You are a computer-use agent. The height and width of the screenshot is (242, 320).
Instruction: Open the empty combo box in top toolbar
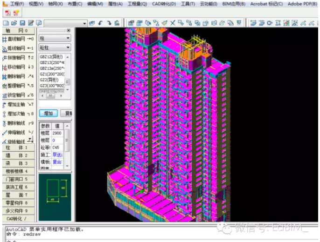coord(65,22)
